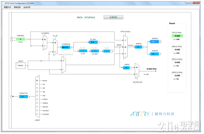Select upper PLLHSEPSC radio button

point(45,39)
